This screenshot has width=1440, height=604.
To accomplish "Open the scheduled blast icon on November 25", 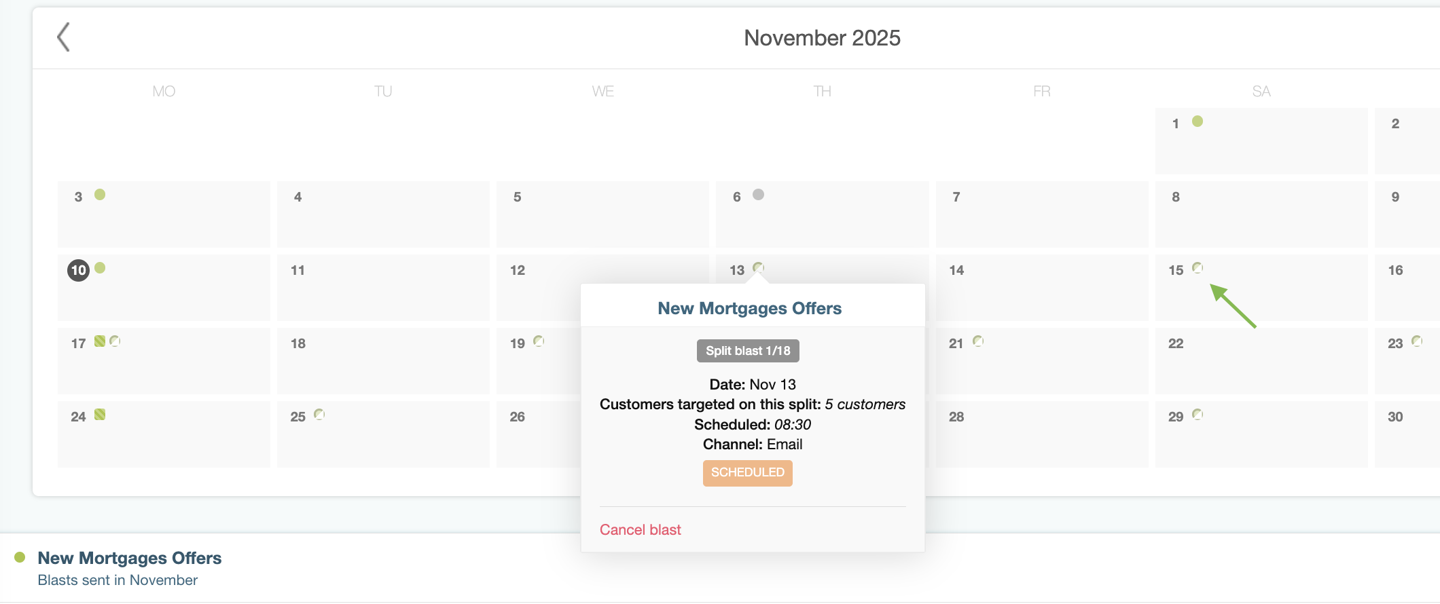I will pos(320,414).
